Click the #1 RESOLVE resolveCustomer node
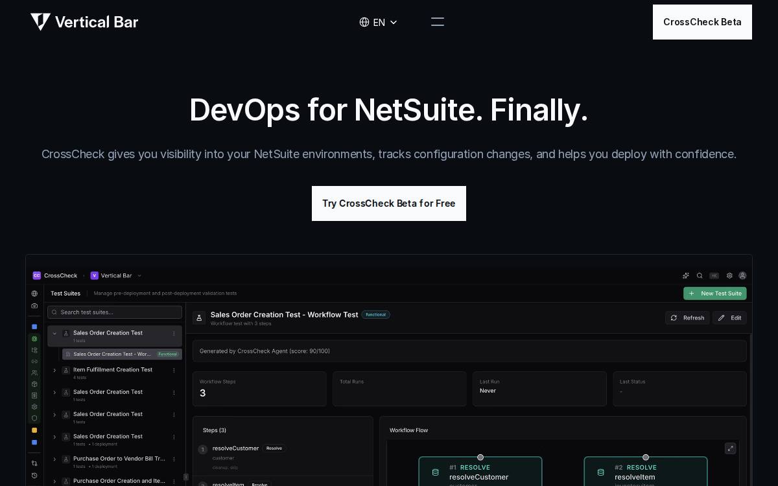Image resolution: width=778 pixels, height=486 pixels. click(480, 472)
